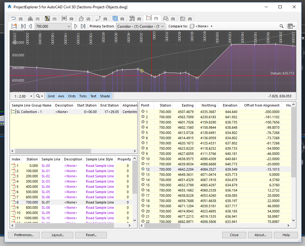Click the Close button at bottom

click(x=234, y=235)
